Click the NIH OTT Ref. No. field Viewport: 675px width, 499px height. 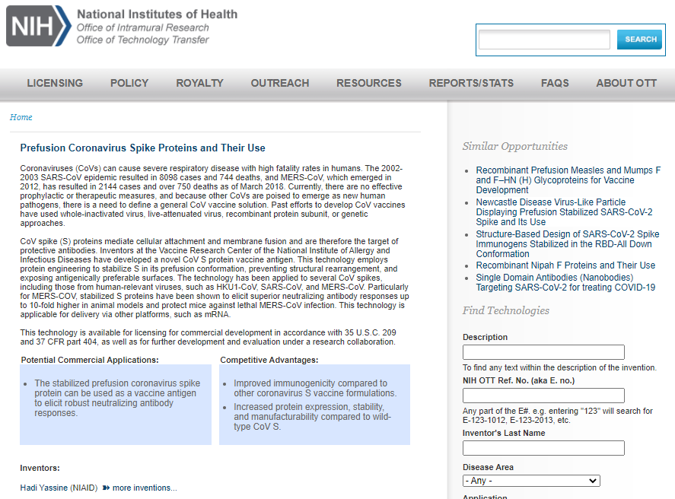pyautogui.click(x=543, y=396)
